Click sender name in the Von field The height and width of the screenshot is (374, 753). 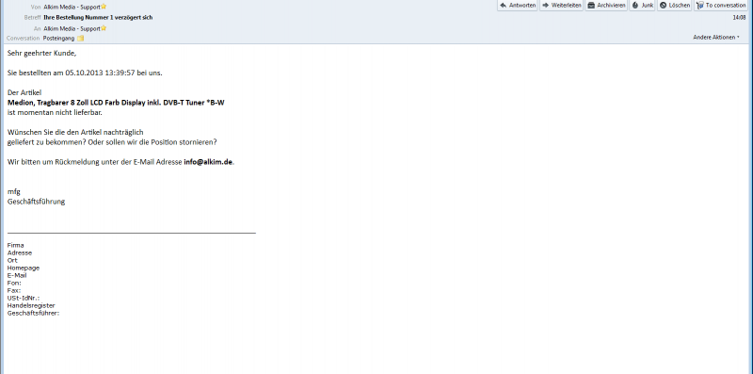click(72, 8)
